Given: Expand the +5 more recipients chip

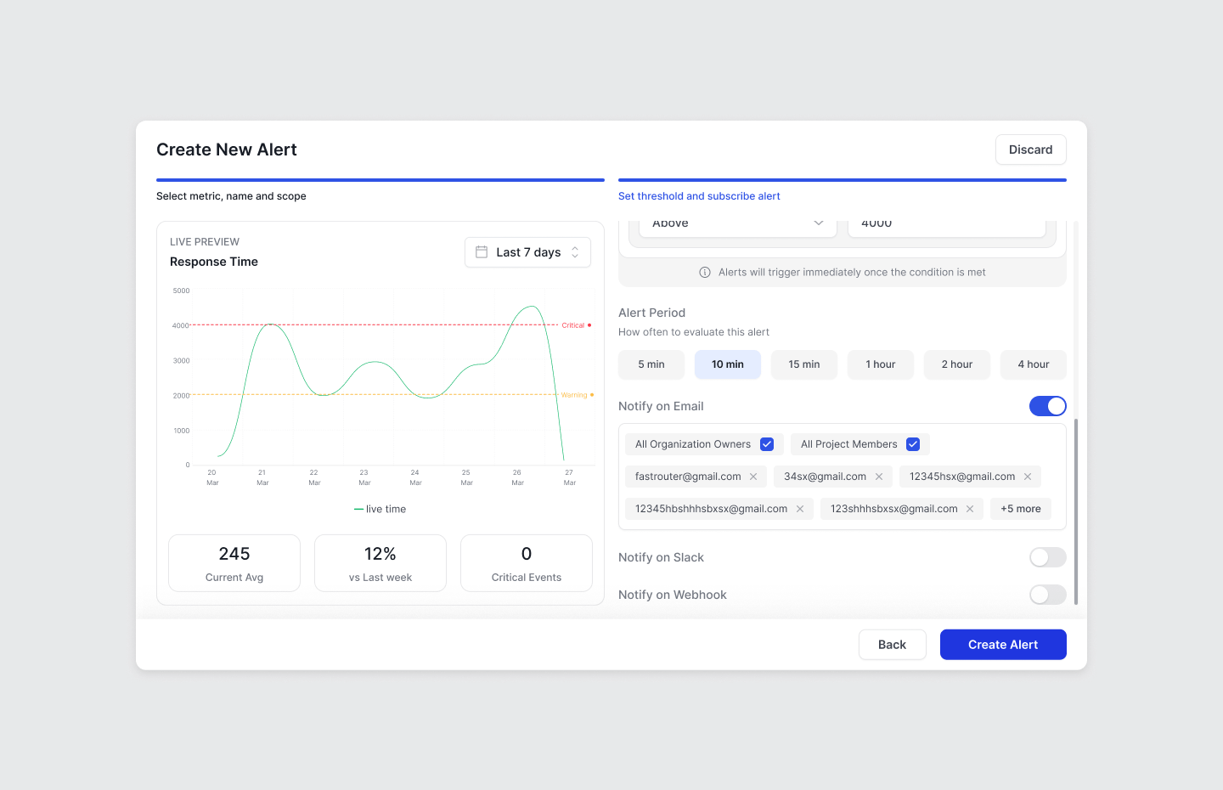Looking at the screenshot, I should click(1020, 509).
